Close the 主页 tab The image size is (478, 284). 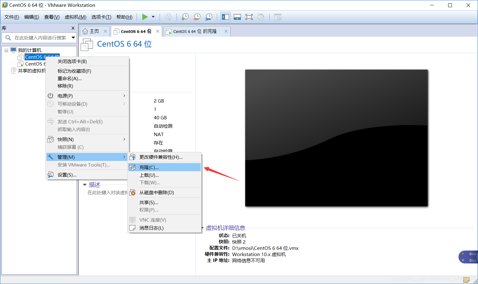[105, 31]
